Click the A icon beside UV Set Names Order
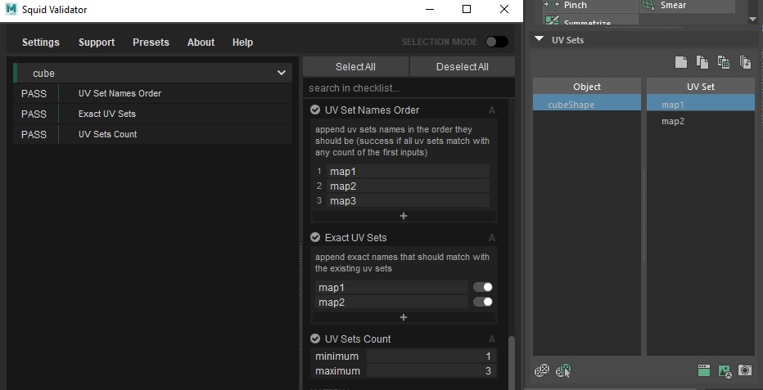 tap(491, 110)
